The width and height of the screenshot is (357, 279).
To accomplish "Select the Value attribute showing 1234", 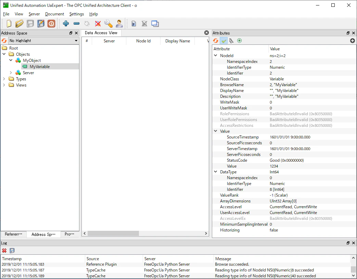I will [x=284, y=166].
